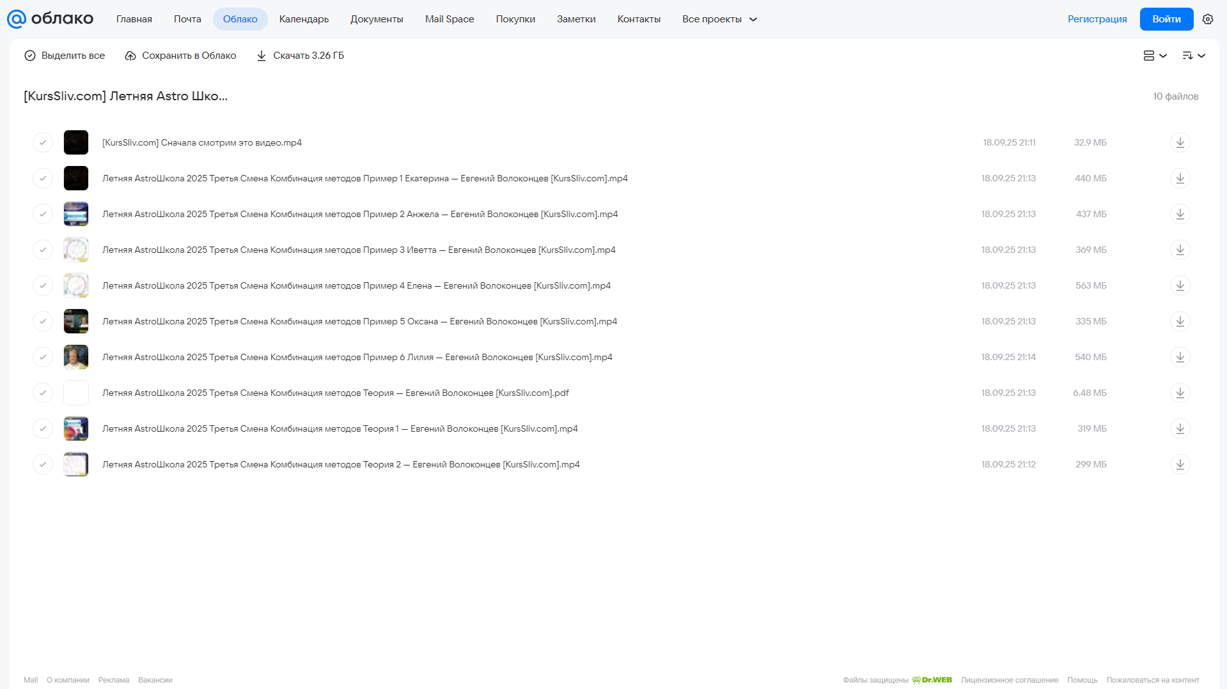
Task: Click download icon for Пример 6 Лилия
Action: [1180, 357]
